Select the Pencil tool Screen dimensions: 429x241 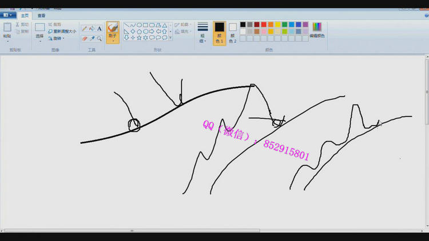click(84, 28)
